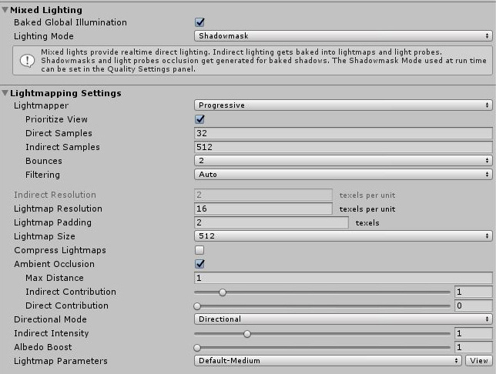
Task: Open the Lighting Mode Shadowmask dropdown
Action: [343, 36]
